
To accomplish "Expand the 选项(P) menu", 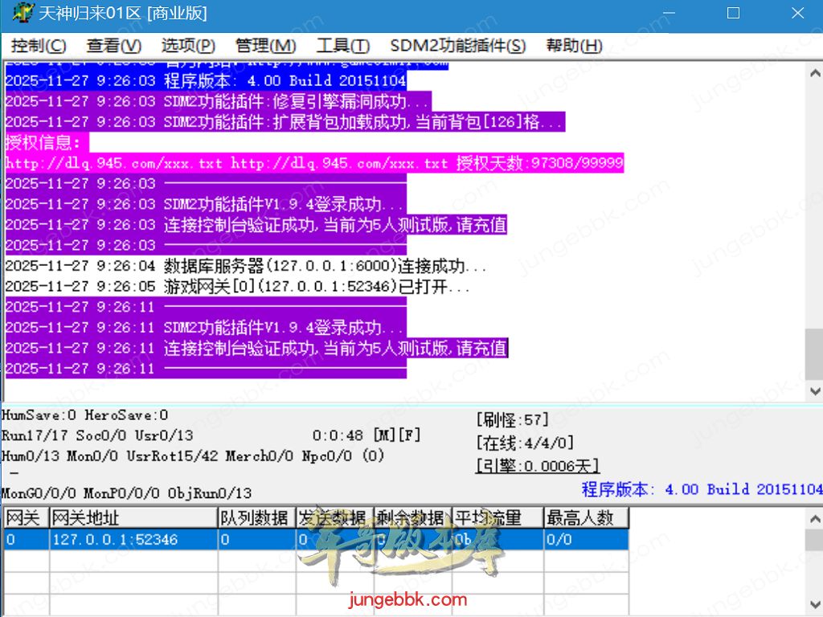I will 188,46.
